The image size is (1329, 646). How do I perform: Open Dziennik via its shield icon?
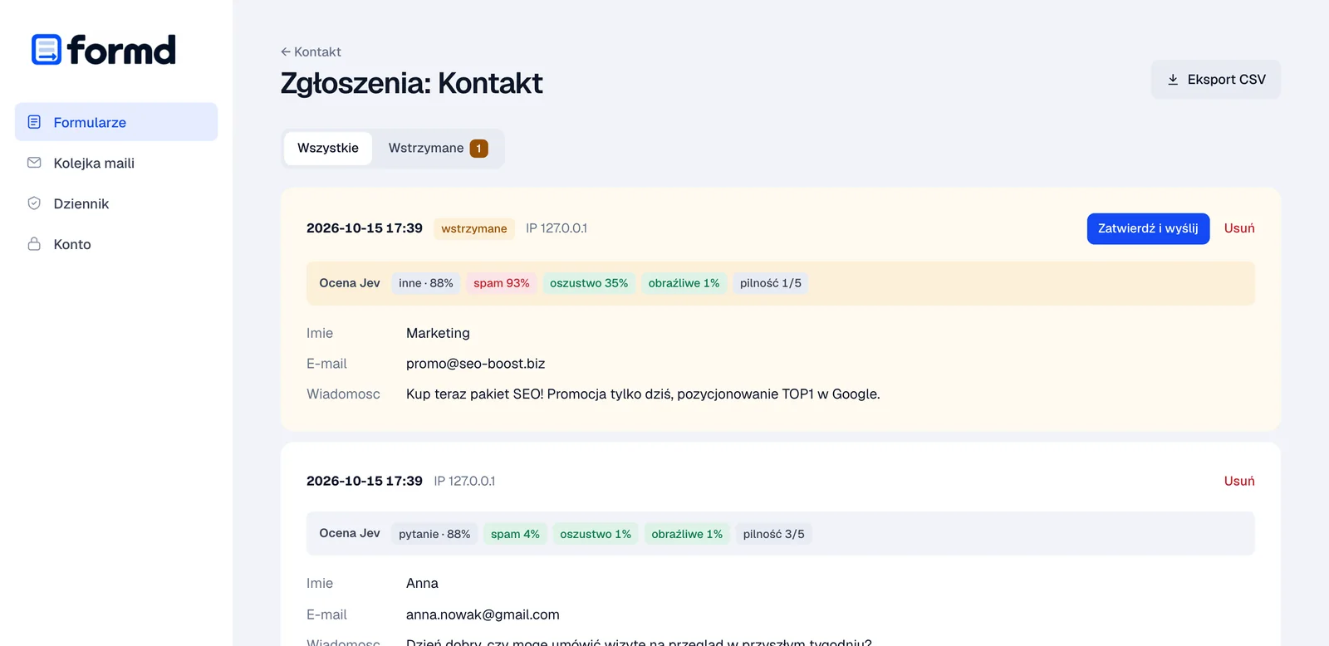pyautogui.click(x=34, y=203)
